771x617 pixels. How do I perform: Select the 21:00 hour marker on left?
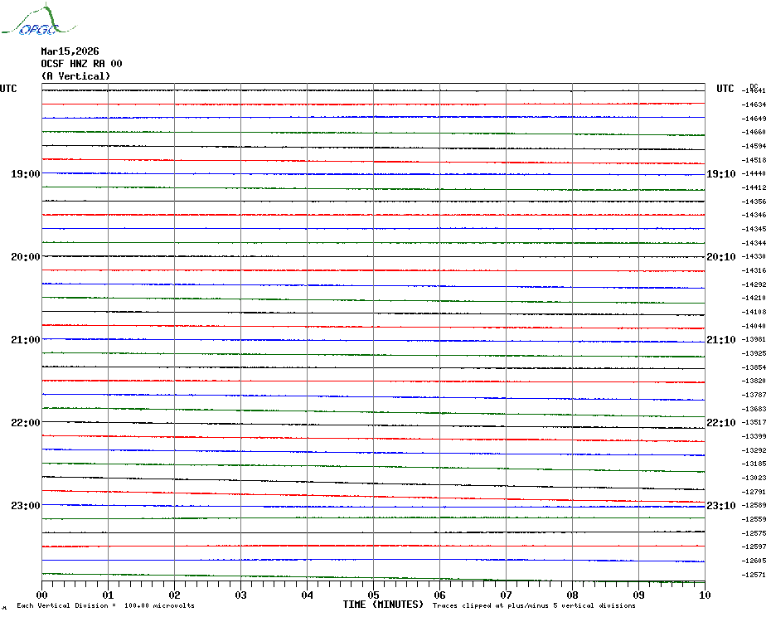25,340
